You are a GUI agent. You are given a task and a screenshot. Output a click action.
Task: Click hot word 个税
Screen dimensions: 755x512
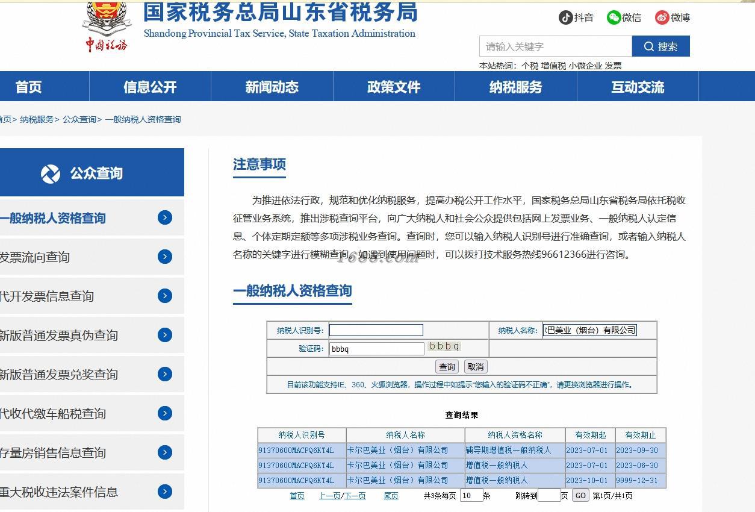[x=529, y=66]
